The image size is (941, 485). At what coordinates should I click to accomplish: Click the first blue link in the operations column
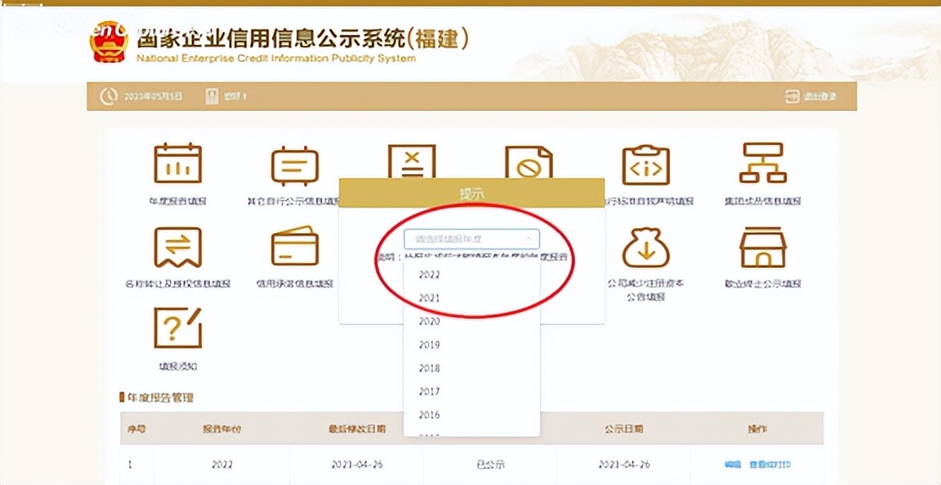point(733,465)
